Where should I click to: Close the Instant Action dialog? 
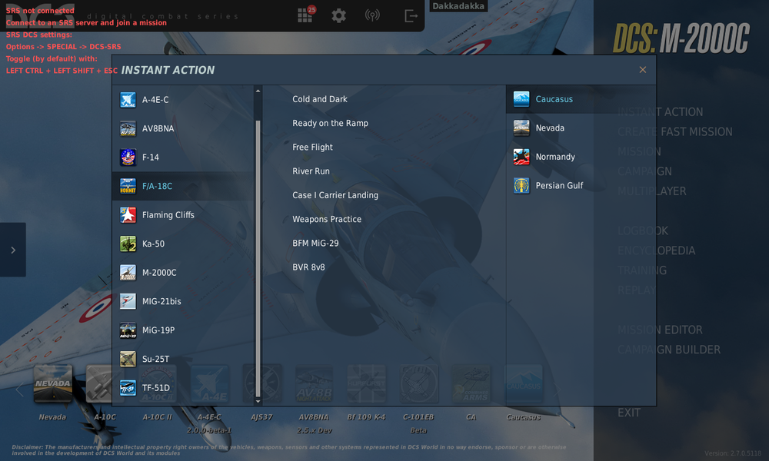[642, 70]
